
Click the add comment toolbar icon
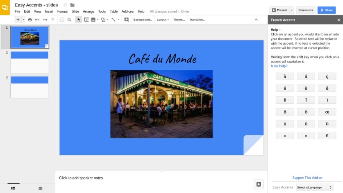[126, 20]
